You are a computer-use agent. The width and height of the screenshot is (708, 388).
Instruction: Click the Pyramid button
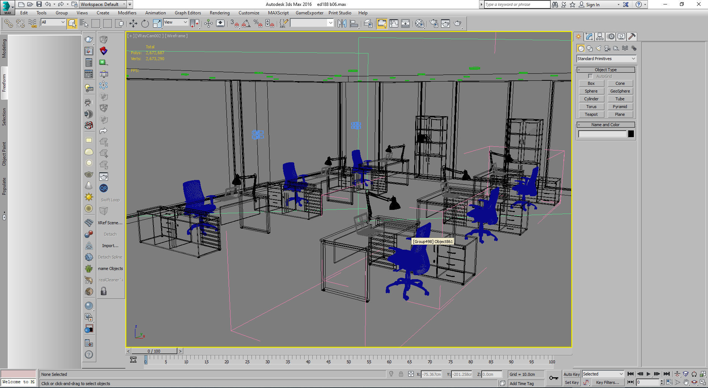tap(620, 107)
